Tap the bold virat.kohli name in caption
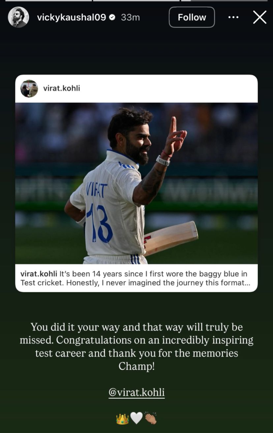Viewport: 273px width, 433px height. (x=38, y=274)
